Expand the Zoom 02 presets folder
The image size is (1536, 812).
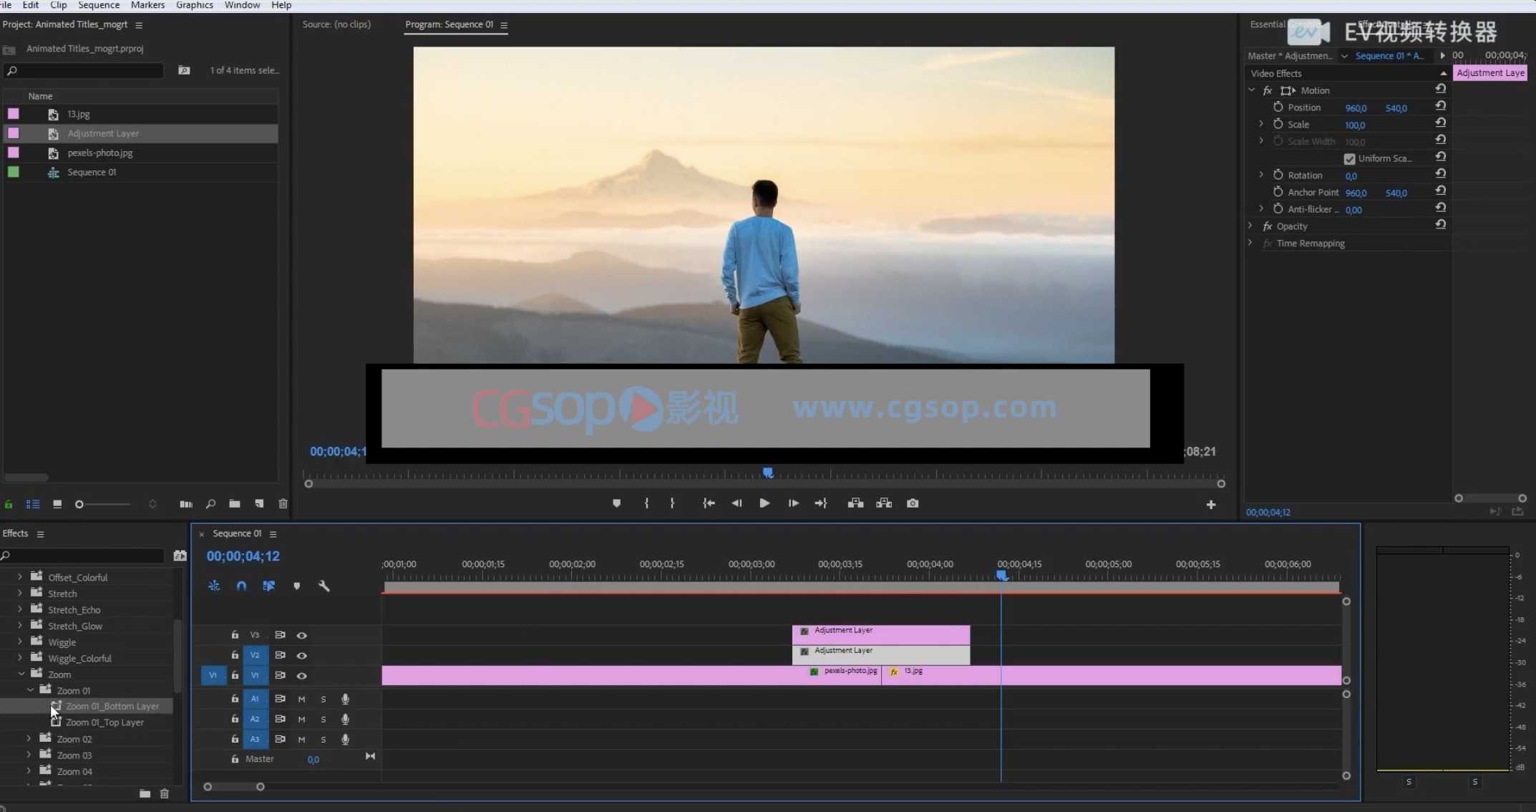pos(29,738)
